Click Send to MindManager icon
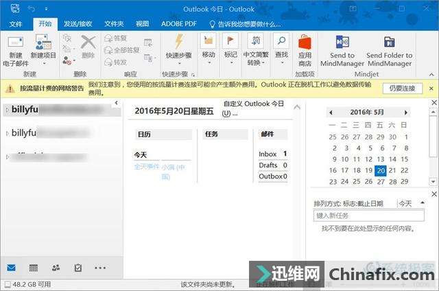This screenshot has height=291, width=439. (x=342, y=42)
